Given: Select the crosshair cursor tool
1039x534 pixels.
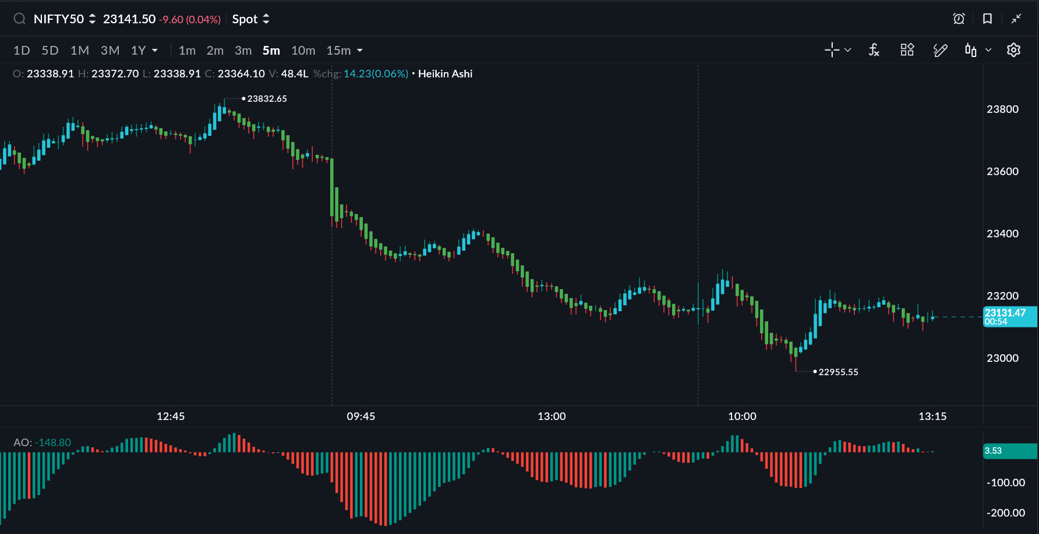Looking at the screenshot, I should pyautogui.click(x=832, y=51).
